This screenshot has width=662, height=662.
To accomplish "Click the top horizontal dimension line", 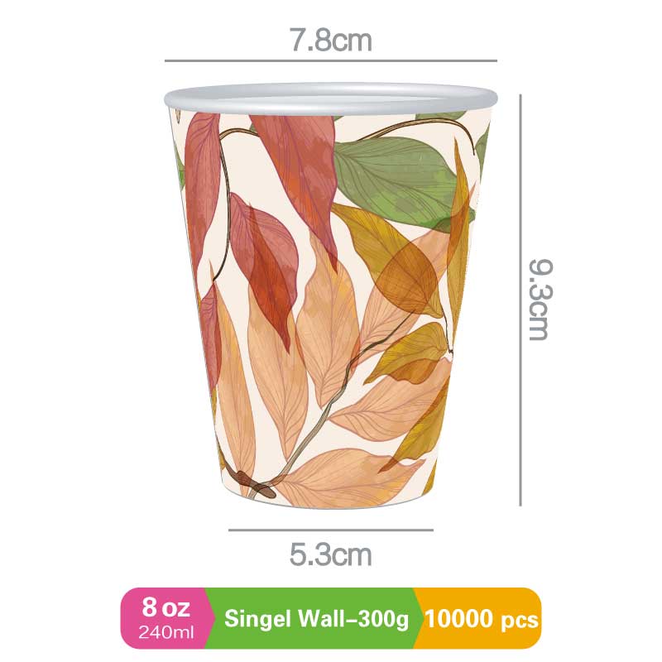I will coord(330,60).
